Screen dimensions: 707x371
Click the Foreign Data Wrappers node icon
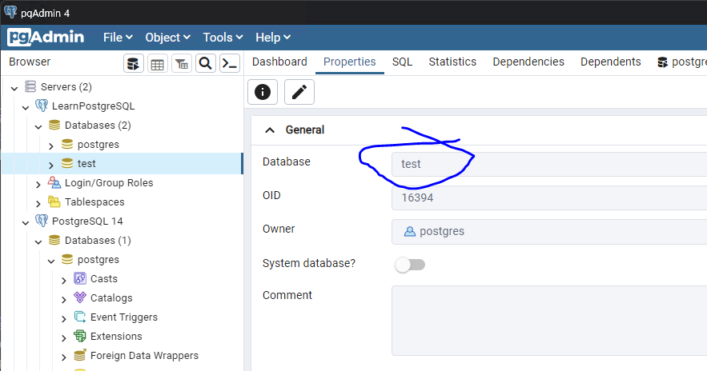point(80,355)
